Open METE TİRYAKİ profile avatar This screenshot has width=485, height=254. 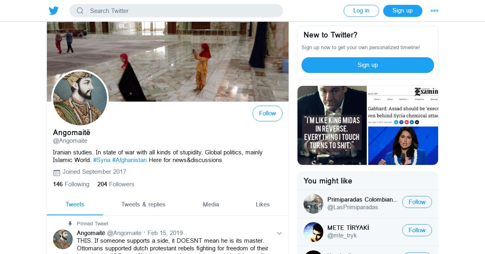[313, 232]
